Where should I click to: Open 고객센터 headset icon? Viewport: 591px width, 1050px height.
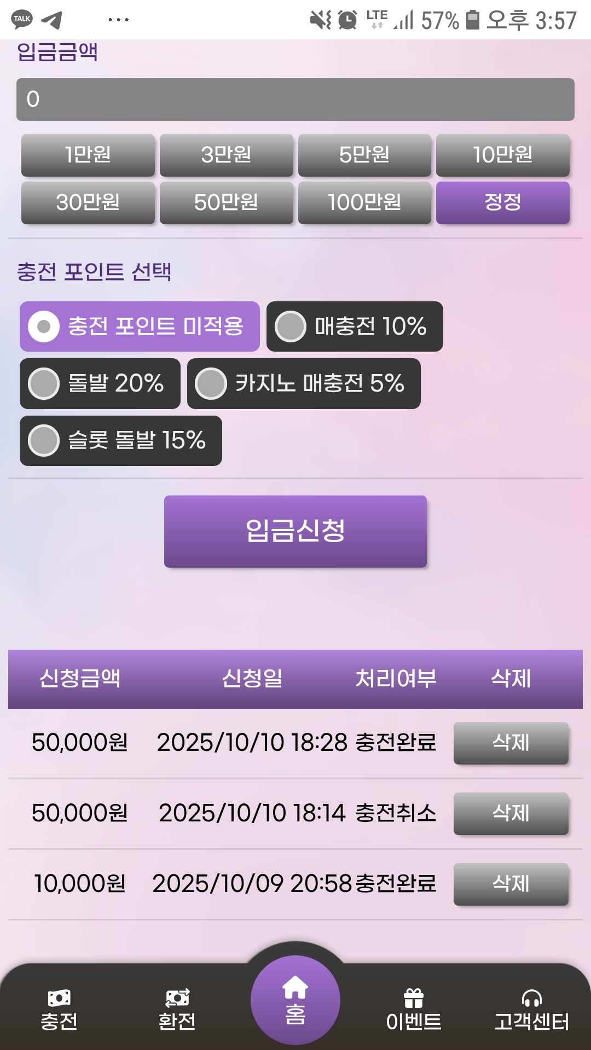tap(532, 999)
